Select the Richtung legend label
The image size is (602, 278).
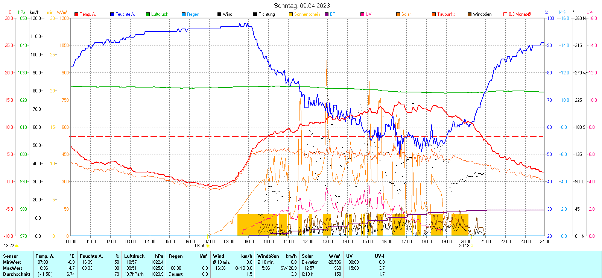[266, 14]
